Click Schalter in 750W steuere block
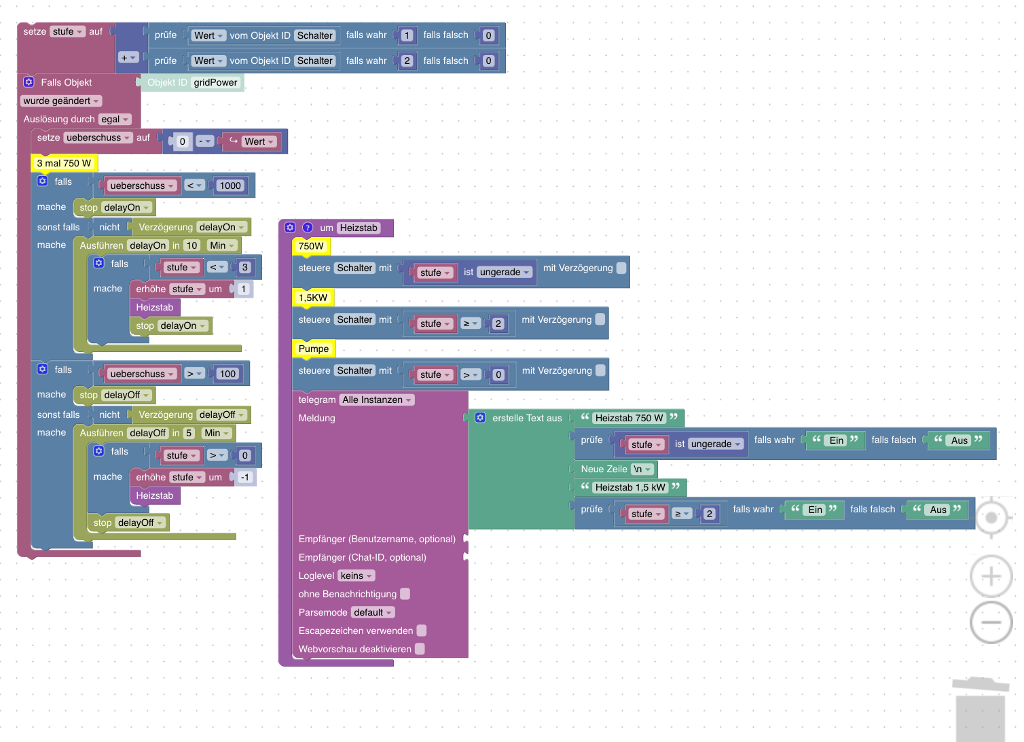The width and height of the screenshot is (1024, 742). click(355, 268)
